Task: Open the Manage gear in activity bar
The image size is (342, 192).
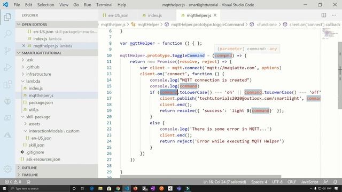Action: 7,169
